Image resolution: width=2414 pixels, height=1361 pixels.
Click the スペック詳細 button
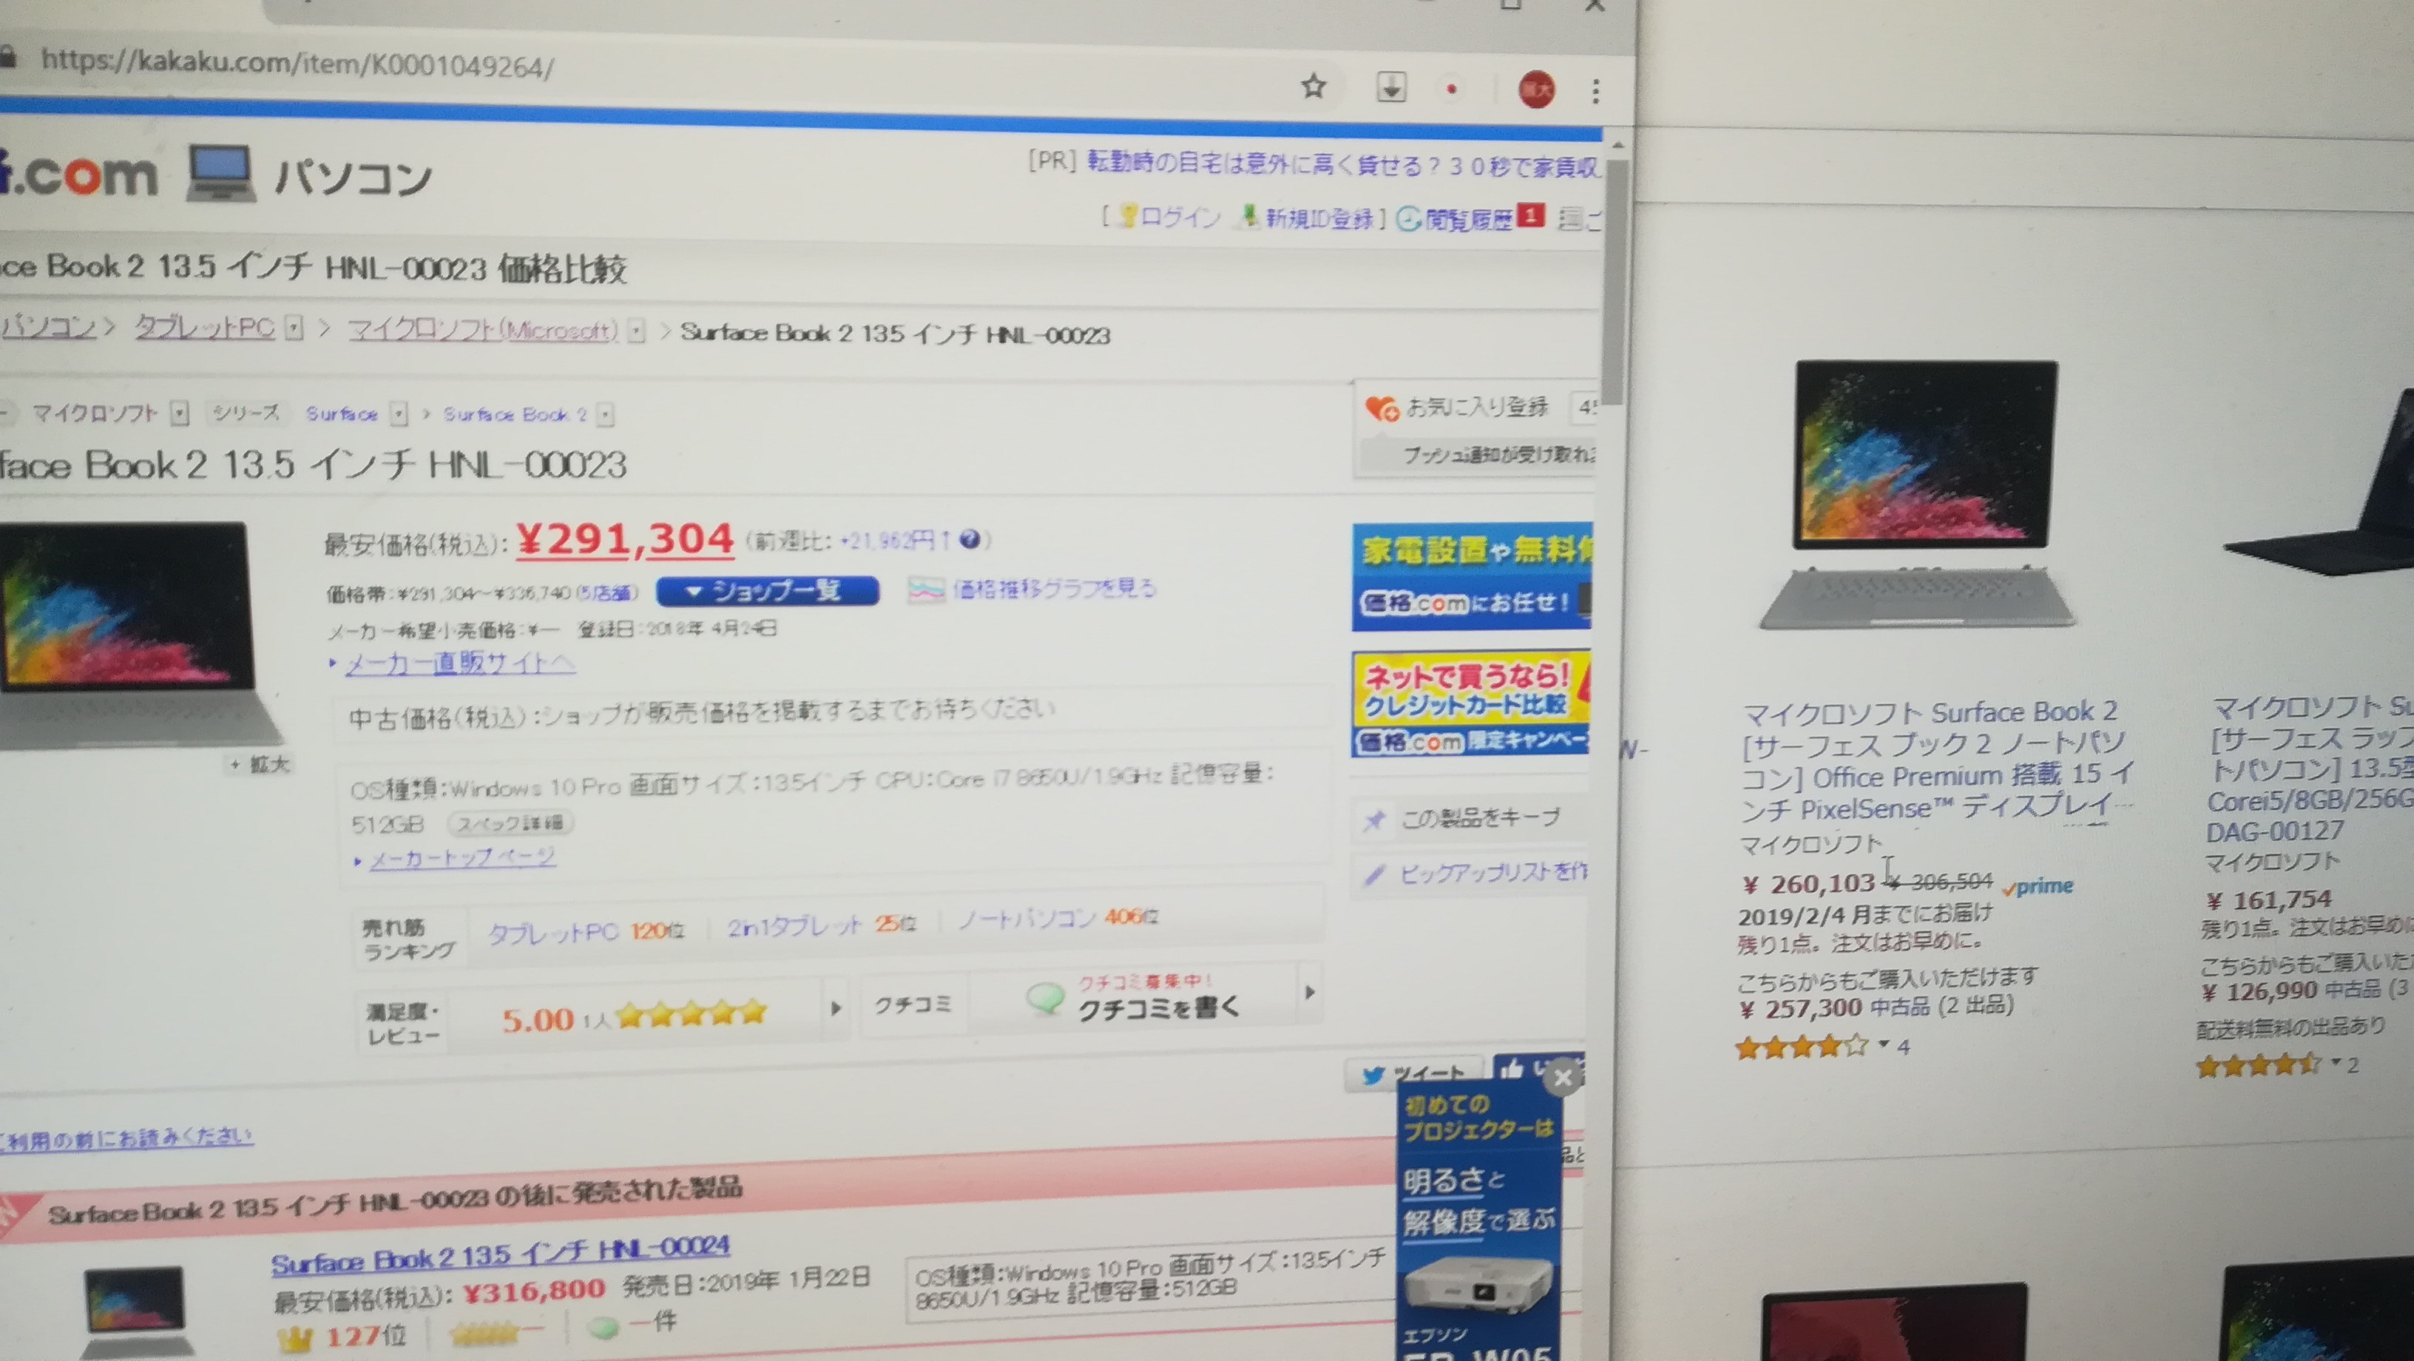tap(511, 823)
